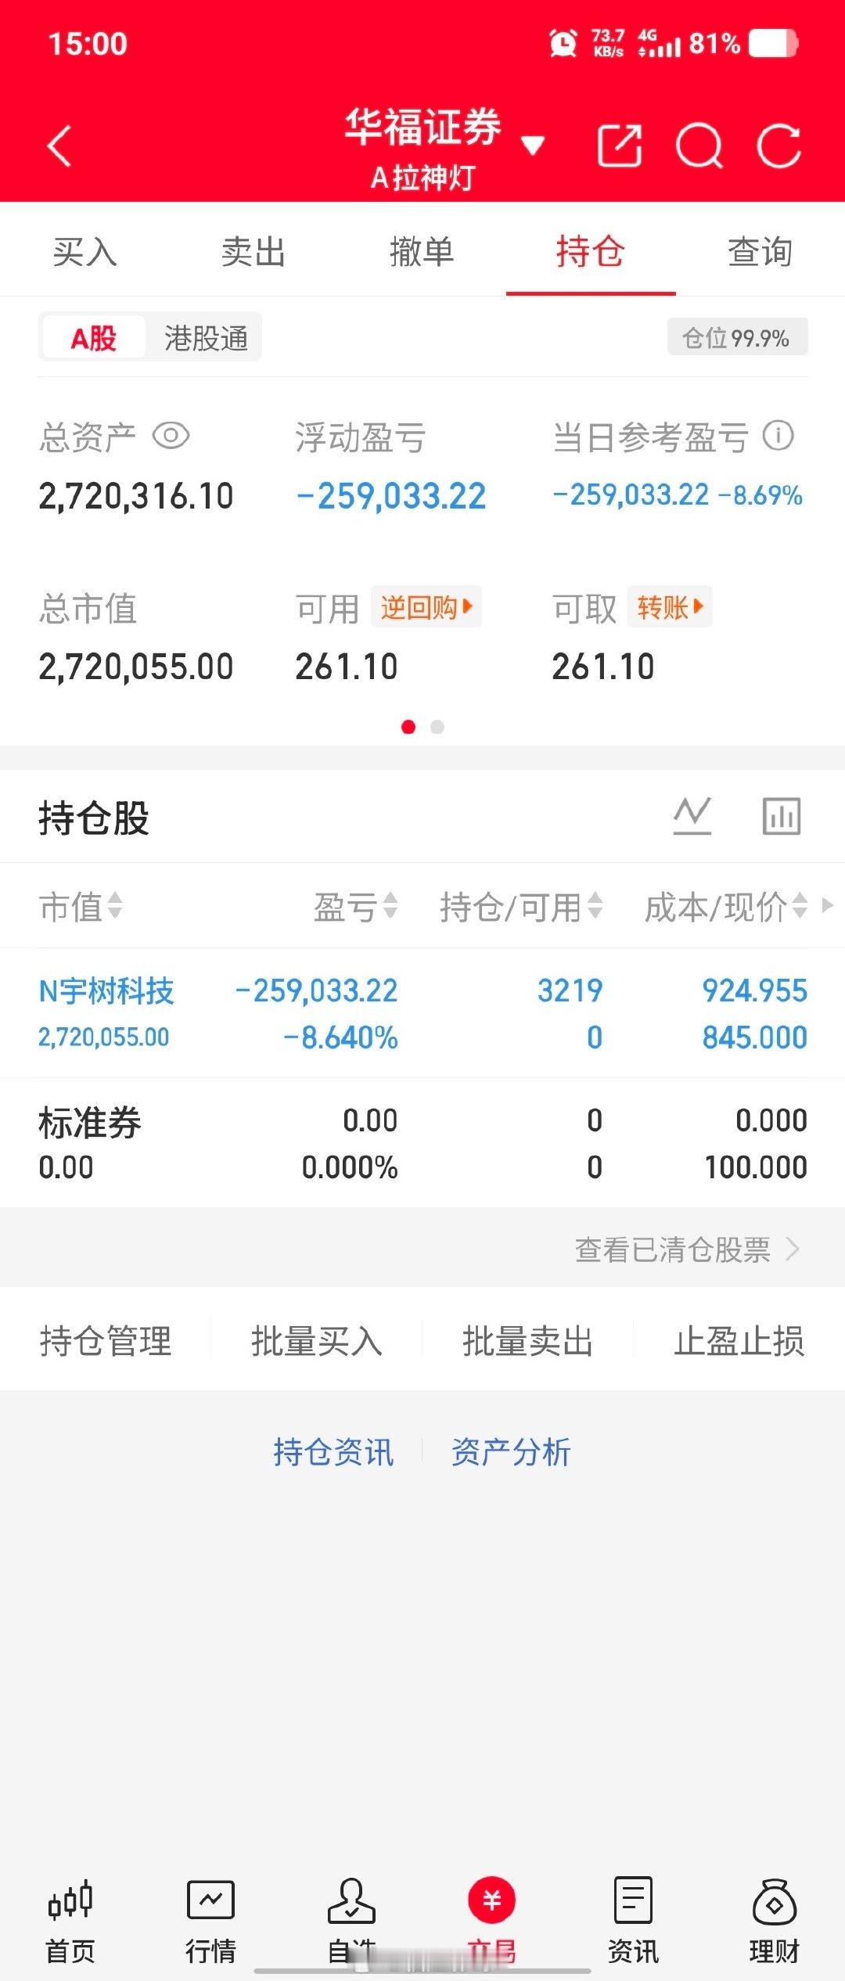Open the 转账 transfer shortcut

point(670,607)
